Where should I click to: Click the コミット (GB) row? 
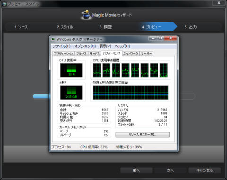pos(142,124)
